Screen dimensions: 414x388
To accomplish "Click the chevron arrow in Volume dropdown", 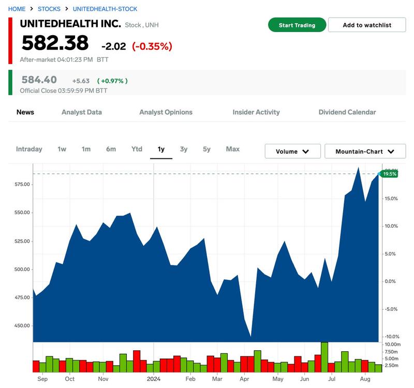I will pyautogui.click(x=306, y=152).
